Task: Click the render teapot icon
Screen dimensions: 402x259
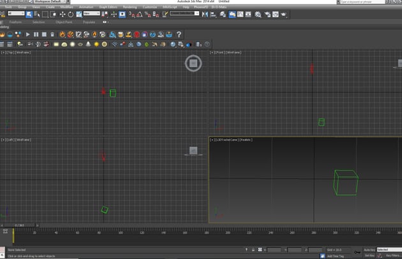Action: tap(283, 13)
